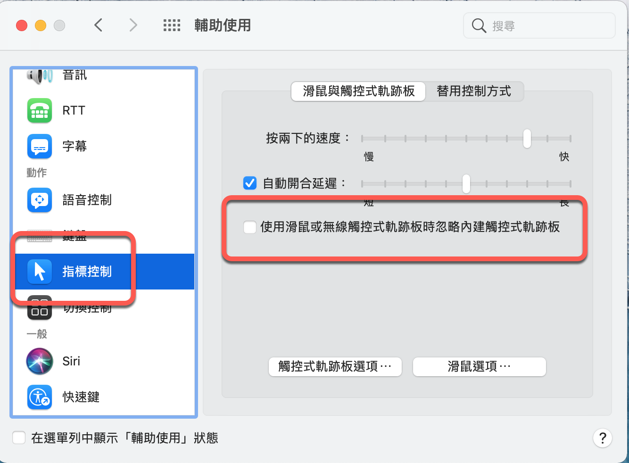This screenshot has width=629, height=463.
Task: Open 滑鼠選項⋯ button
Action: (x=479, y=366)
